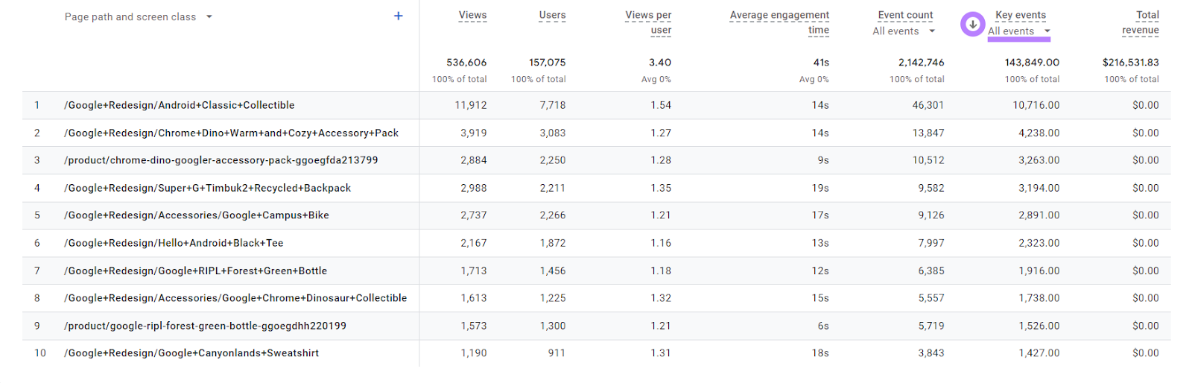Screen dimensions: 1192x383
Task: Click the Key events column header
Action: [1021, 15]
